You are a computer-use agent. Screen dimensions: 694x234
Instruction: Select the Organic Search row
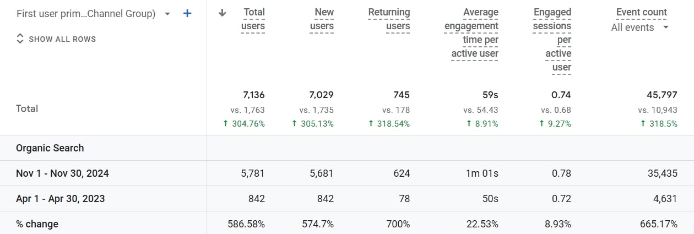tap(50, 148)
